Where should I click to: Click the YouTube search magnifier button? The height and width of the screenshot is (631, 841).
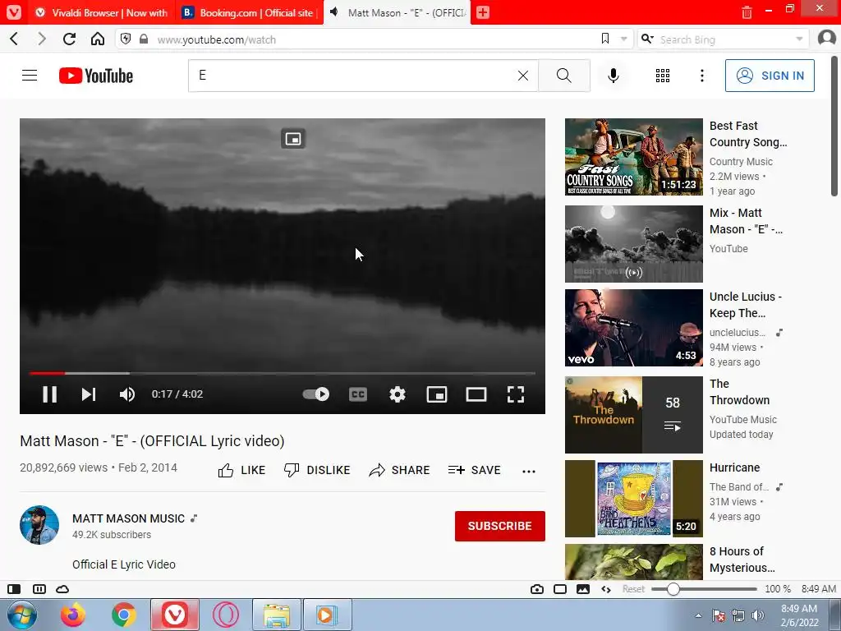coord(563,76)
